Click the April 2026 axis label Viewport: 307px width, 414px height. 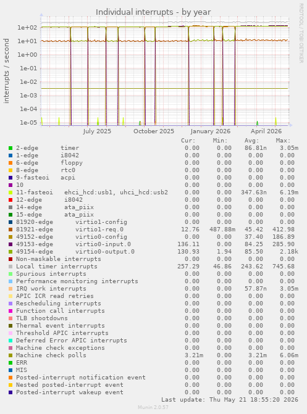tap(266, 131)
